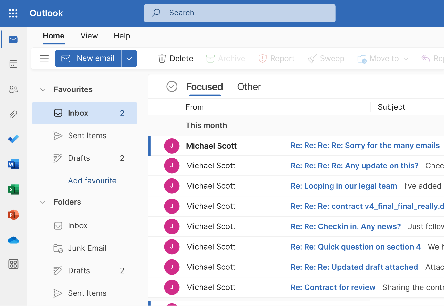This screenshot has width=444, height=306.
Task: Open the View ribbon tab
Action: (x=89, y=36)
